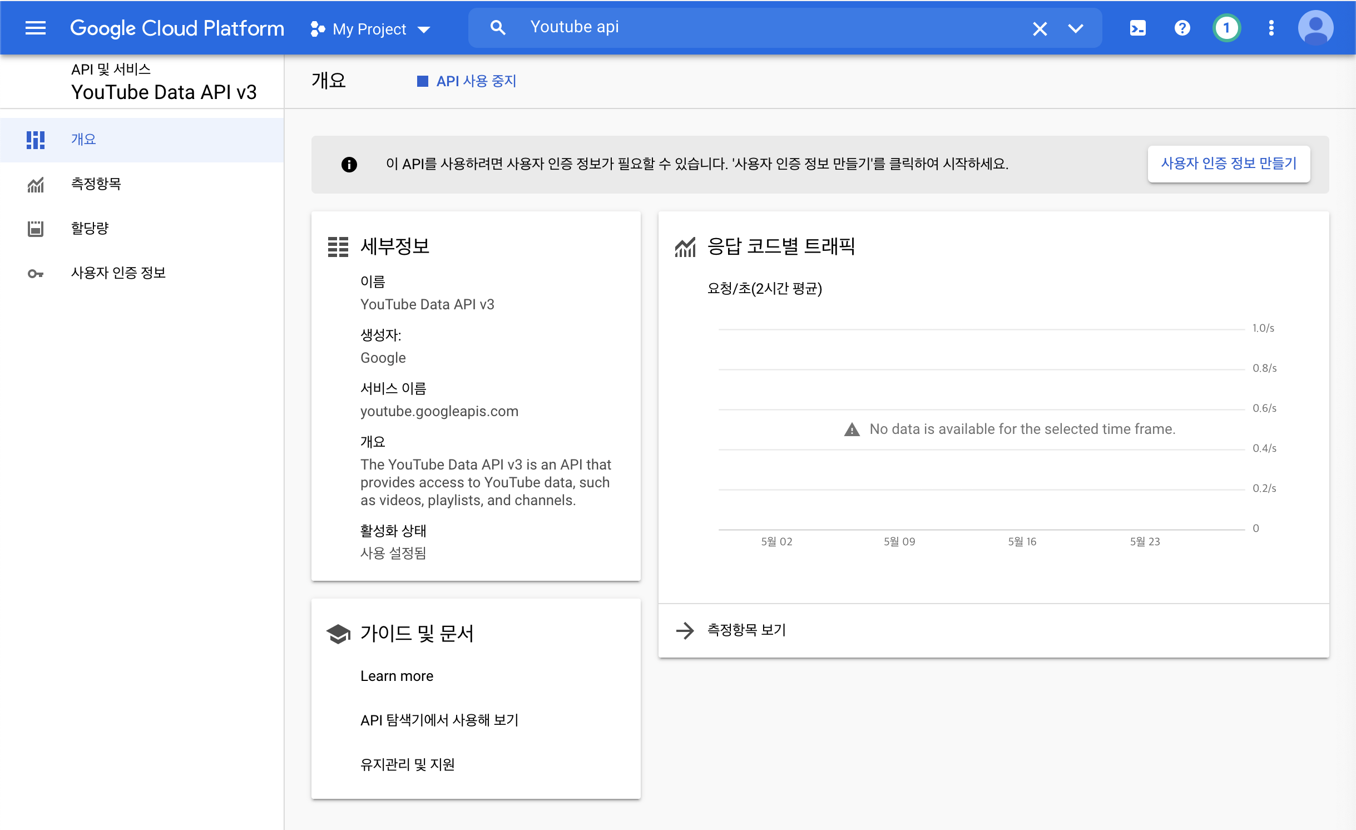Open the three-dot settings menu
Image resolution: width=1356 pixels, height=830 pixels.
point(1271,28)
